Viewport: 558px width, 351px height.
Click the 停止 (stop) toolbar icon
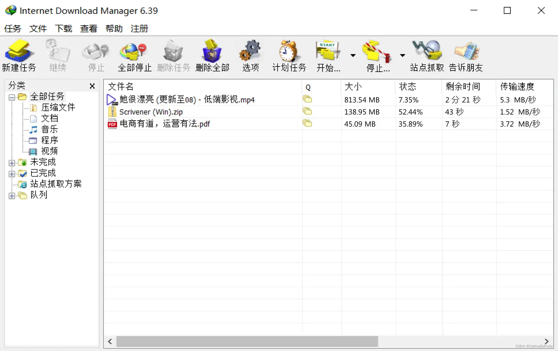[96, 56]
